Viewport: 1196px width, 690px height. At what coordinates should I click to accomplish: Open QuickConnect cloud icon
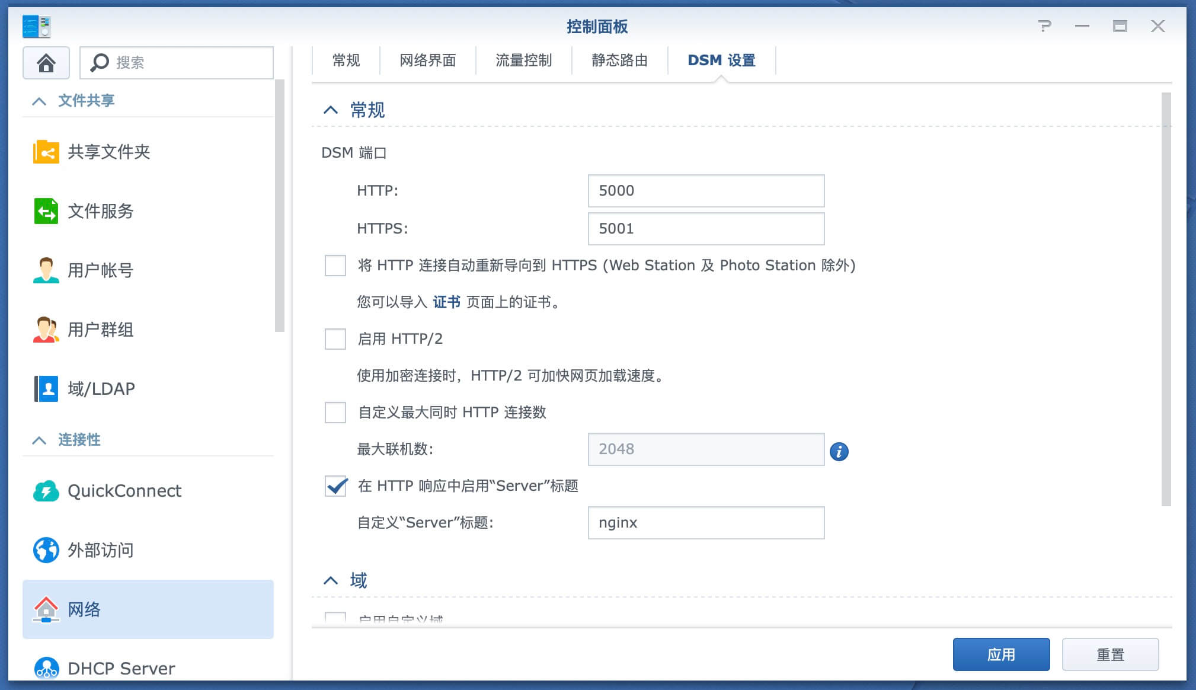(46, 491)
